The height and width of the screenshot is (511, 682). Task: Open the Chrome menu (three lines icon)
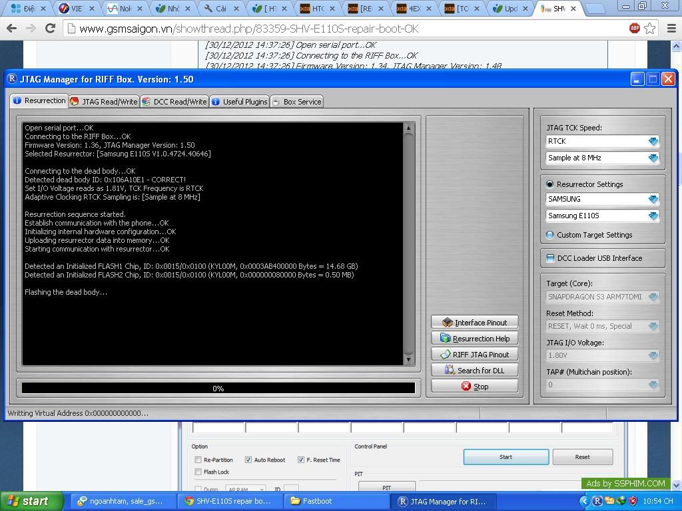point(671,29)
